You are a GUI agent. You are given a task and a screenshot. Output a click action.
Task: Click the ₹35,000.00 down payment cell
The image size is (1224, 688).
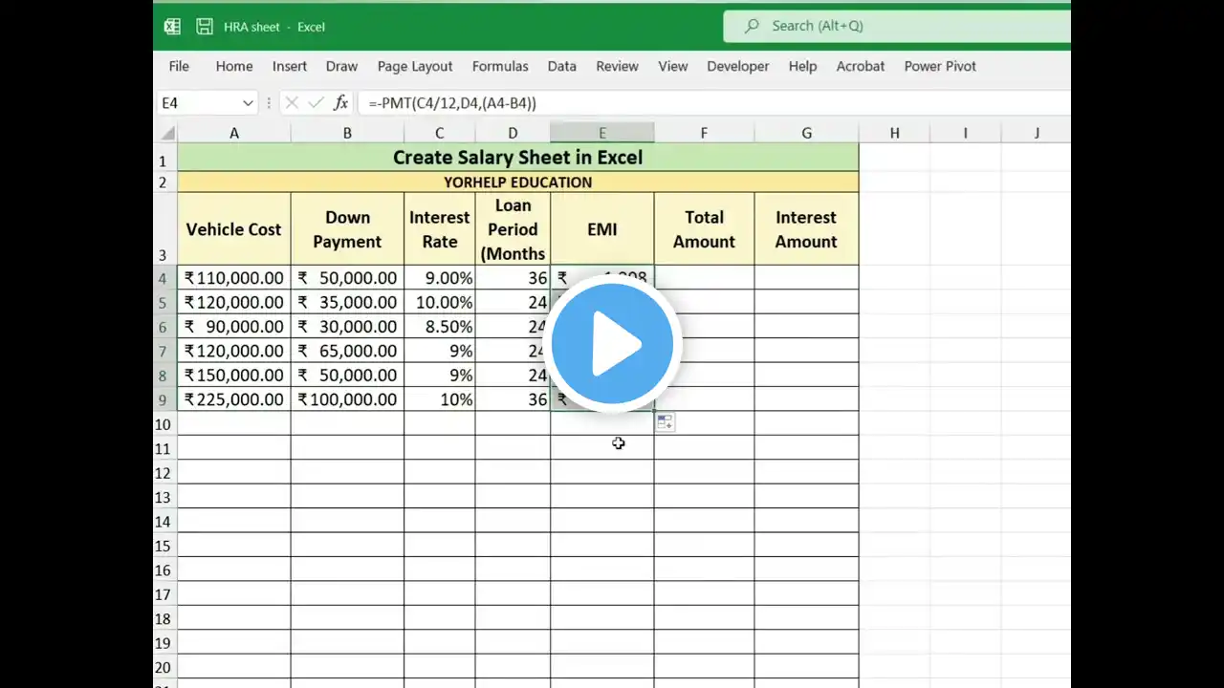[x=347, y=302]
